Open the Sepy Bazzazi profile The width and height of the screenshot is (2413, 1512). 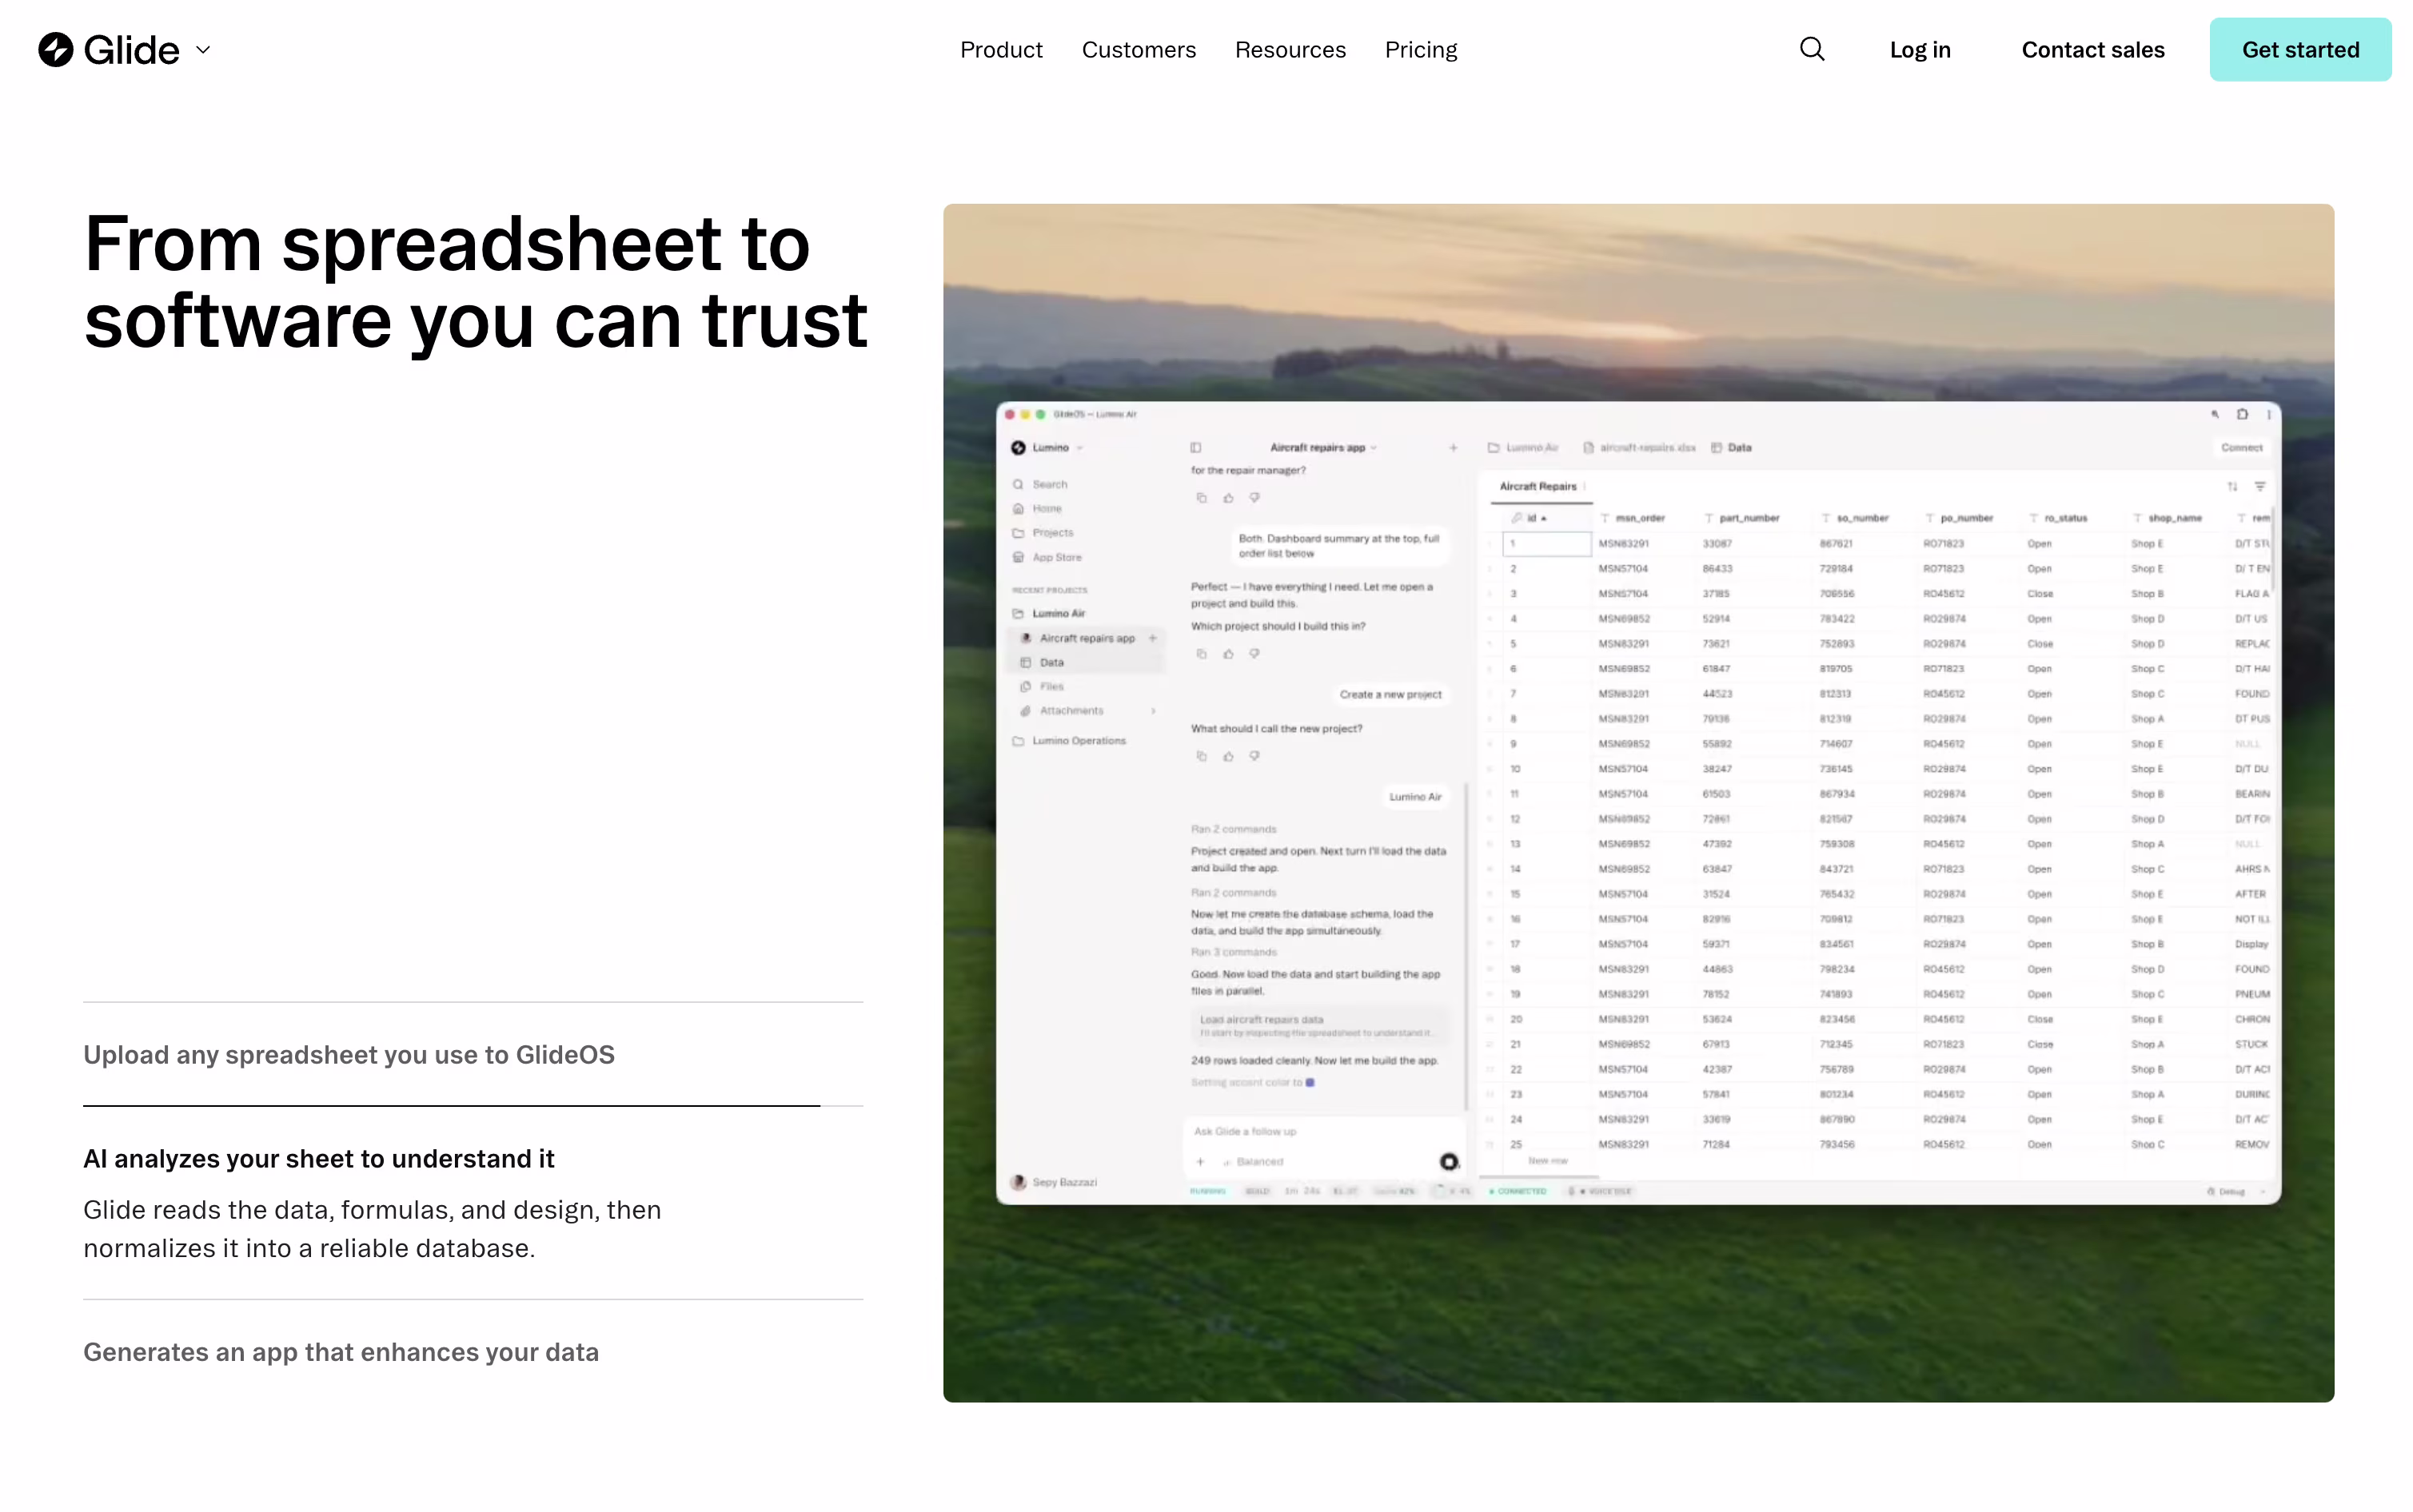coord(1055,1182)
